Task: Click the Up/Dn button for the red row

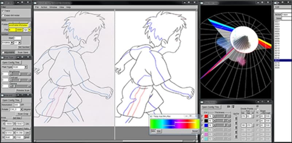Action: pos(236,118)
